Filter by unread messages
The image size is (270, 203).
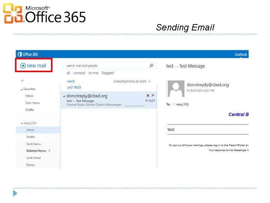pyautogui.click(x=79, y=73)
